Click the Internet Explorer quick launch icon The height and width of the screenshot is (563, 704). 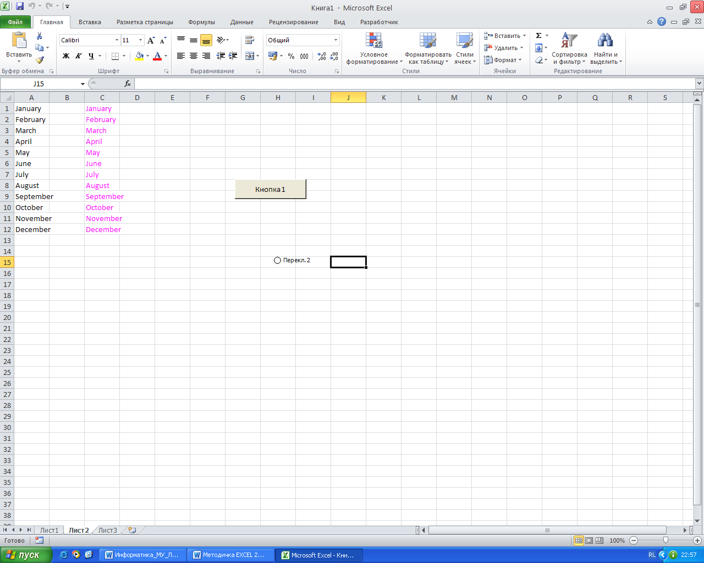coord(63,555)
